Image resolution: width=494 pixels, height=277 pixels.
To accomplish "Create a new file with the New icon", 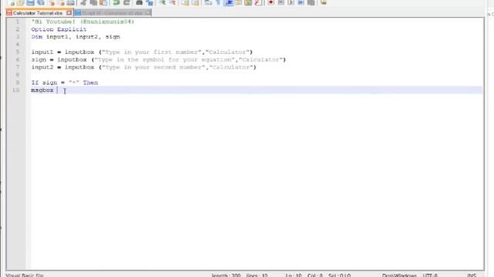I will [12, 2].
